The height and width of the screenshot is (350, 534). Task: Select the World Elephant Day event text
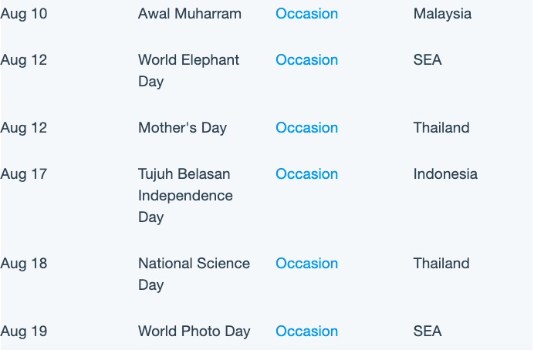pos(188,71)
